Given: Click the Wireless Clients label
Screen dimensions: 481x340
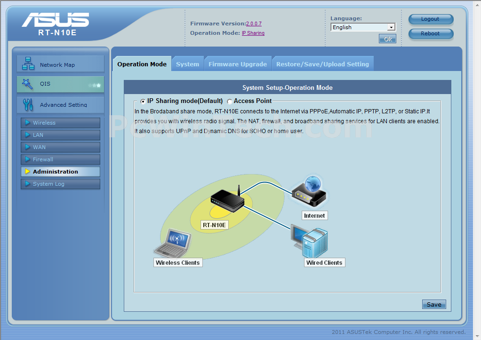Looking at the screenshot, I should click(x=178, y=262).
